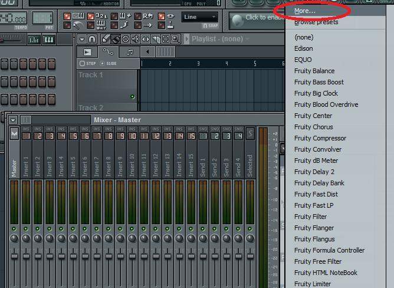Select the STEP radio option
This screenshot has width=394, height=288.
coord(83,63)
